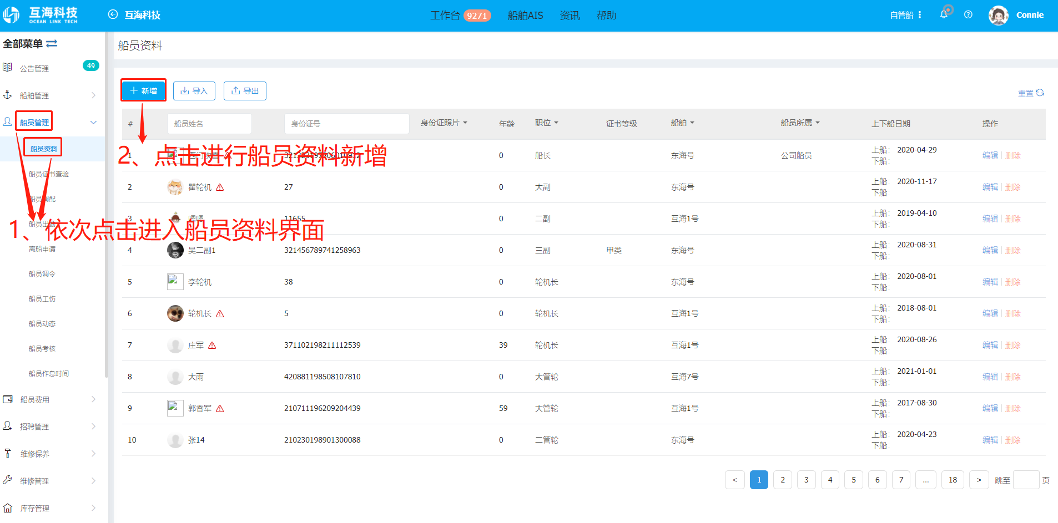This screenshot has width=1058, height=523.
Task: Open the 帮助 top menu
Action: (606, 16)
